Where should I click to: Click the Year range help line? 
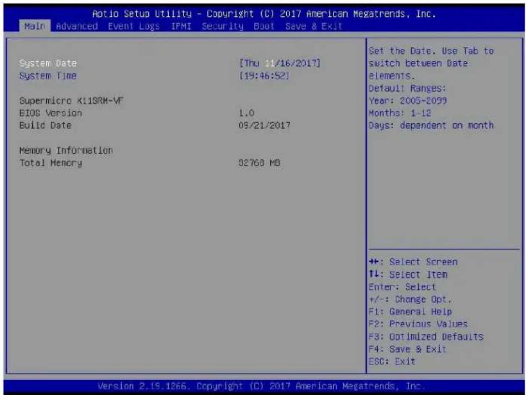[x=408, y=101]
